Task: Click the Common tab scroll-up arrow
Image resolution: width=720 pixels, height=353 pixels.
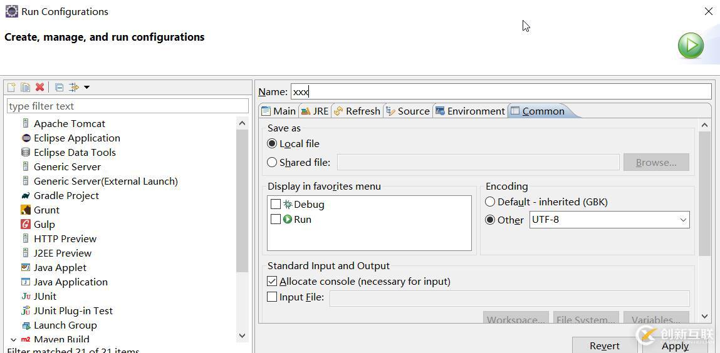Action: coord(705,125)
